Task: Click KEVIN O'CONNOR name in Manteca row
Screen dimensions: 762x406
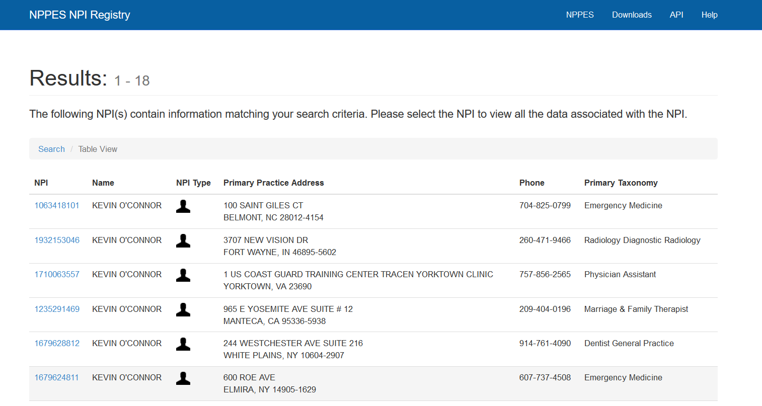Action: (x=127, y=309)
